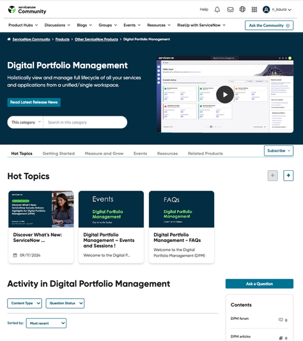Open the Digital Portfolio Management FAQs card
Screen dimensions: 303x341
pos(182,227)
